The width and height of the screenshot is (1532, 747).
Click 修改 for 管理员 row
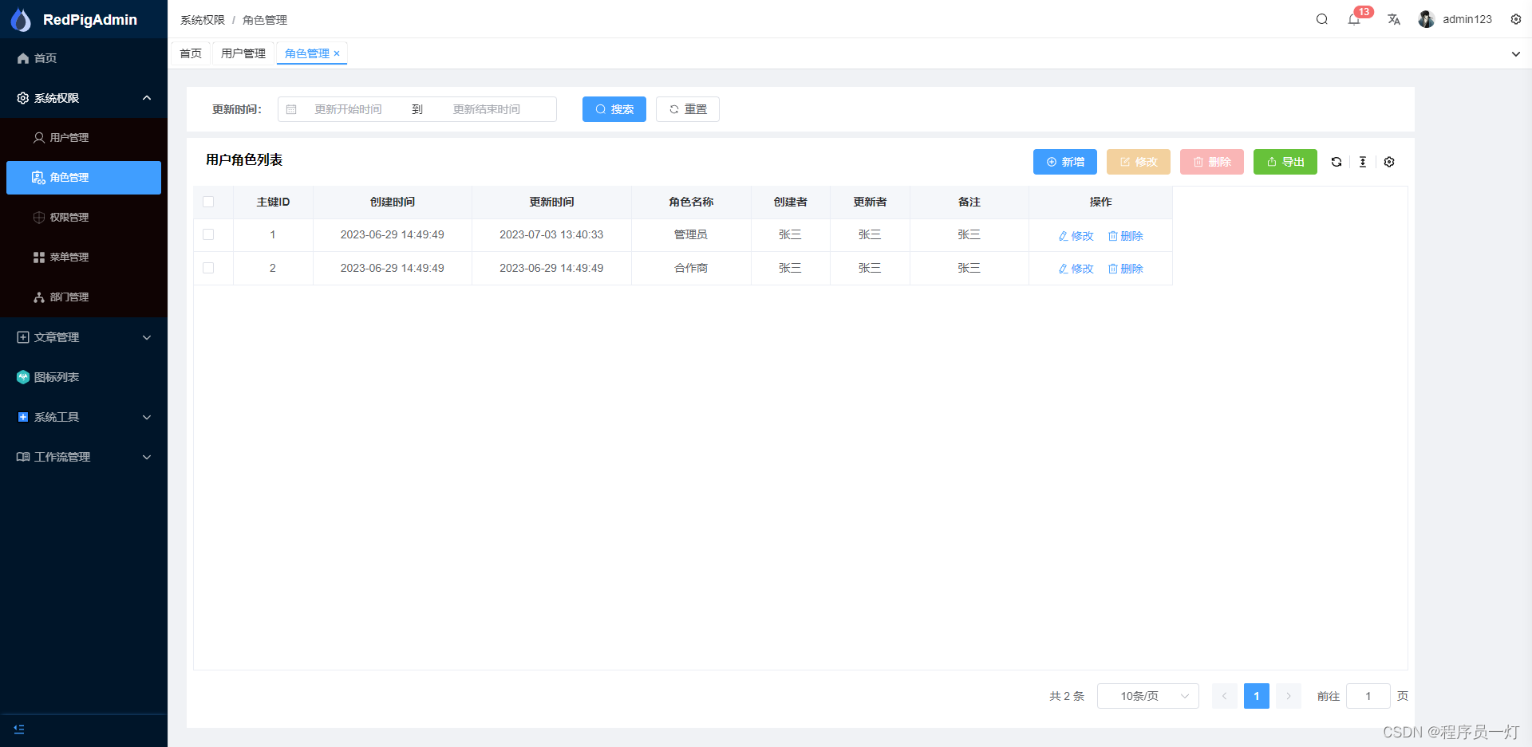(1076, 236)
